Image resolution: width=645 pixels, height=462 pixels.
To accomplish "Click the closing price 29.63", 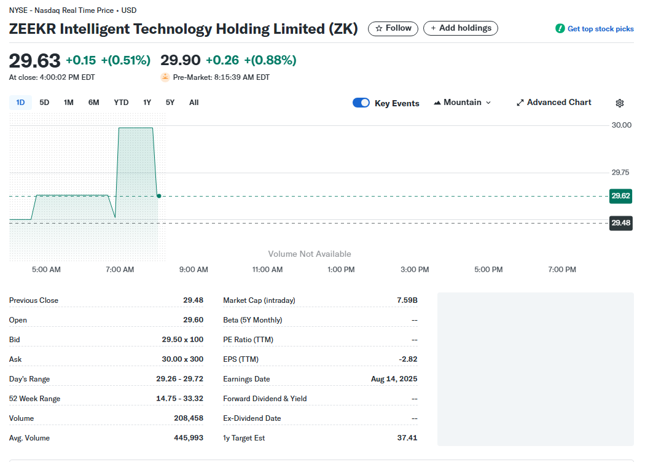I will pyautogui.click(x=35, y=61).
